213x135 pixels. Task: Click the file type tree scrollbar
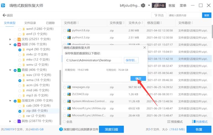(x=60, y=97)
